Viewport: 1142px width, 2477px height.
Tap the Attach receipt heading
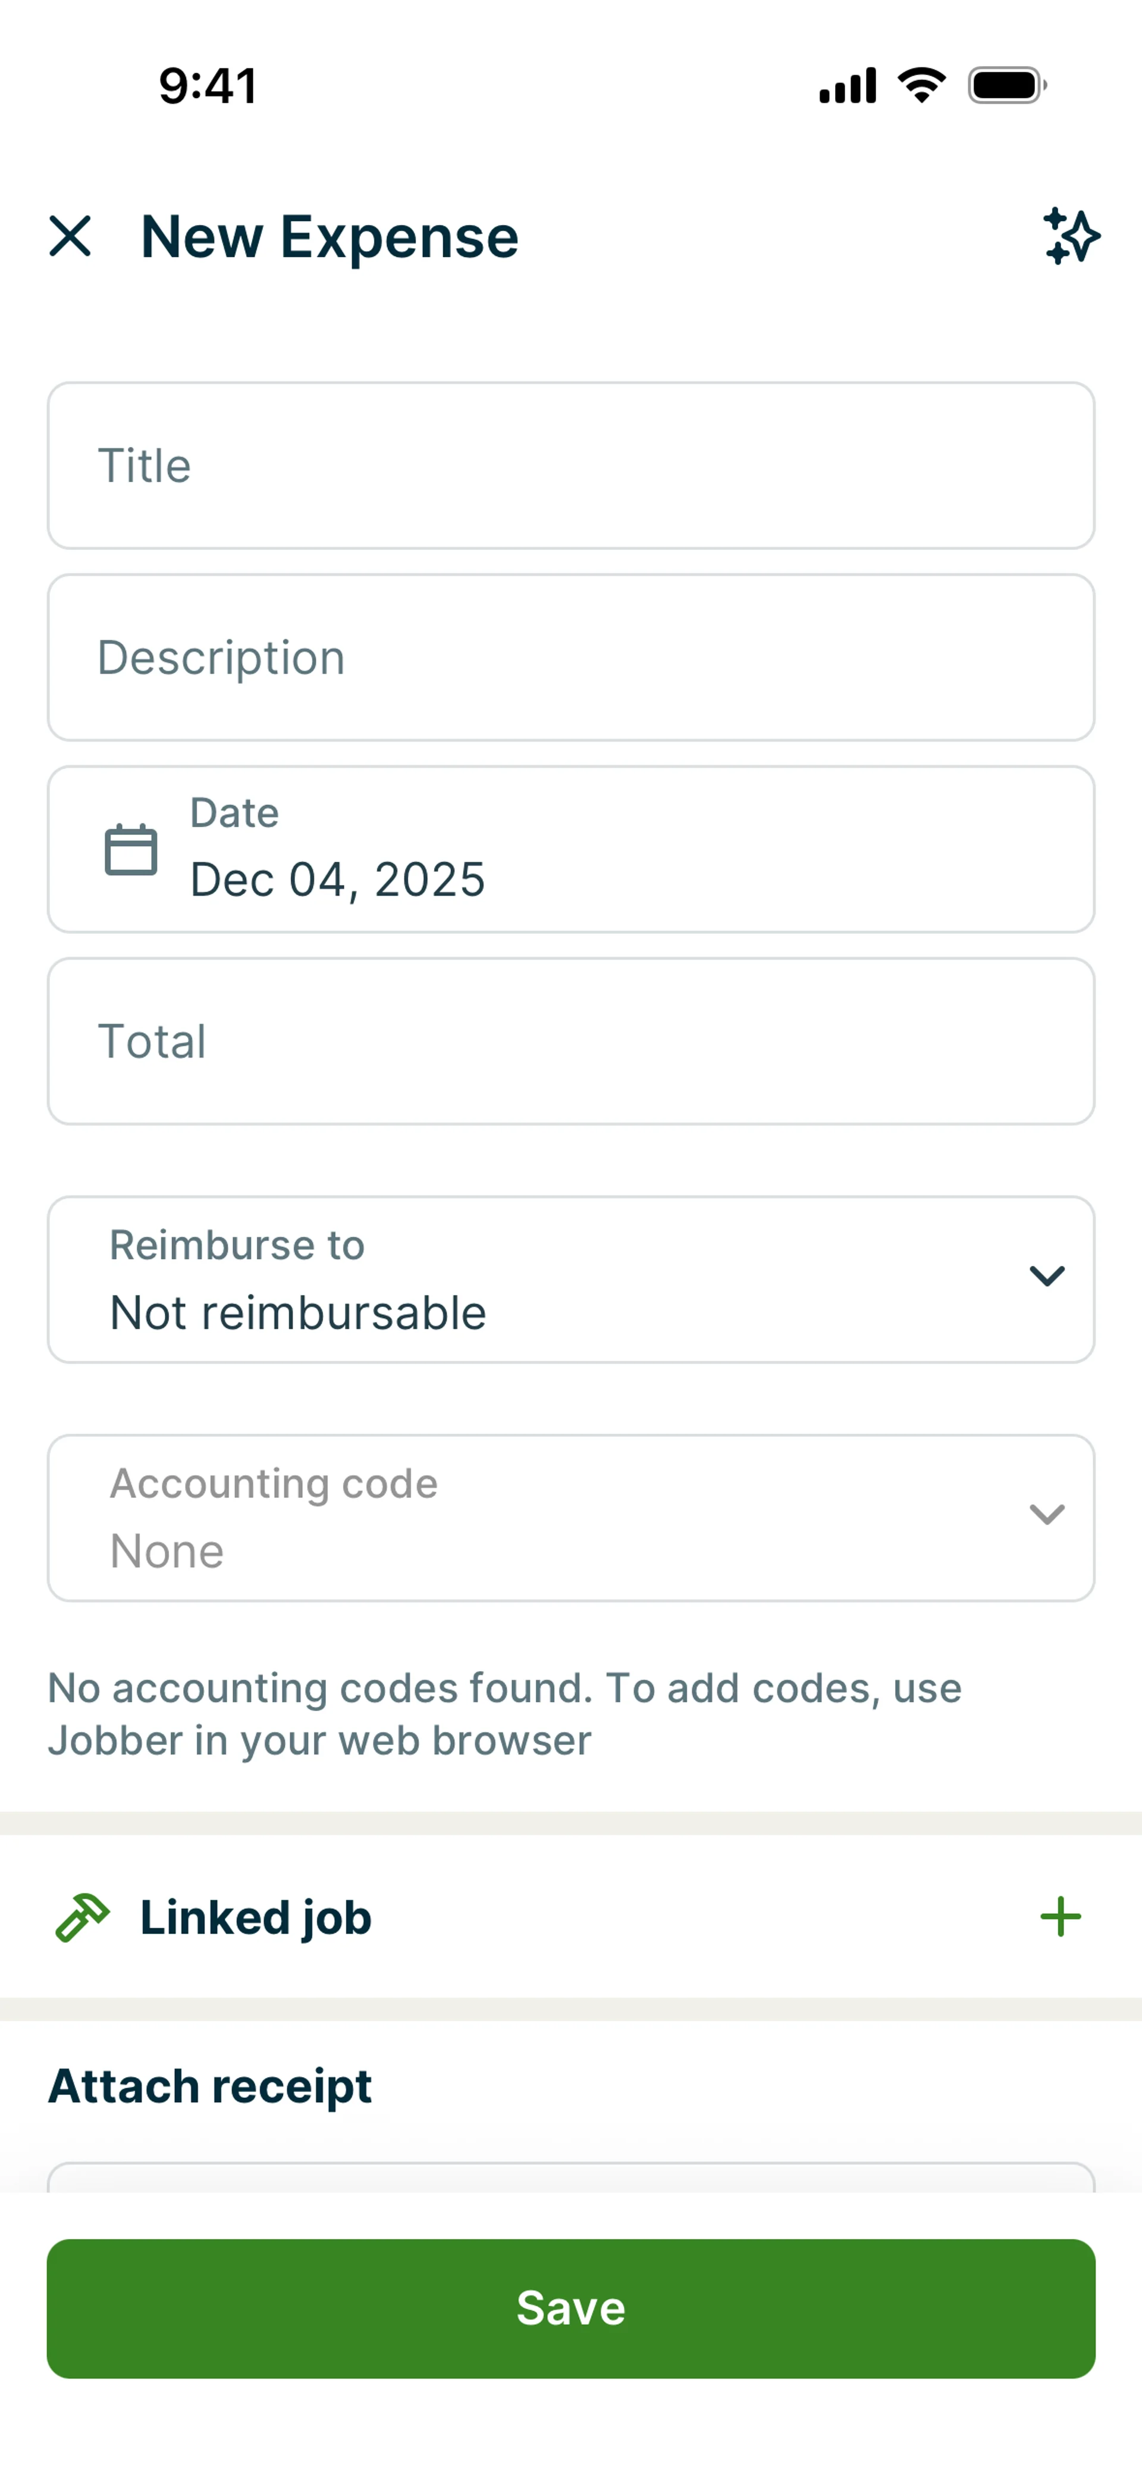211,2085
